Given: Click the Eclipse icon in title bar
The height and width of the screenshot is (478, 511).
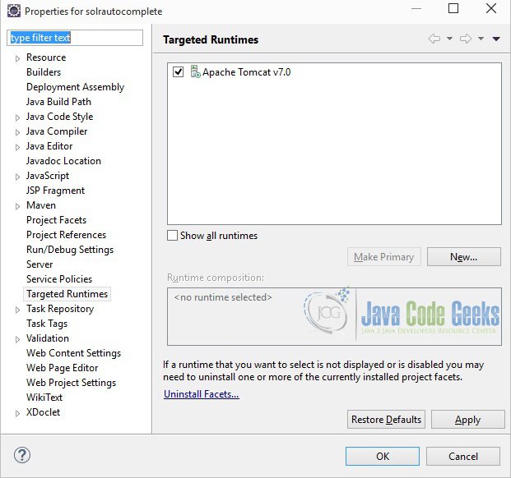Looking at the screenshot, I should [14, 11].
